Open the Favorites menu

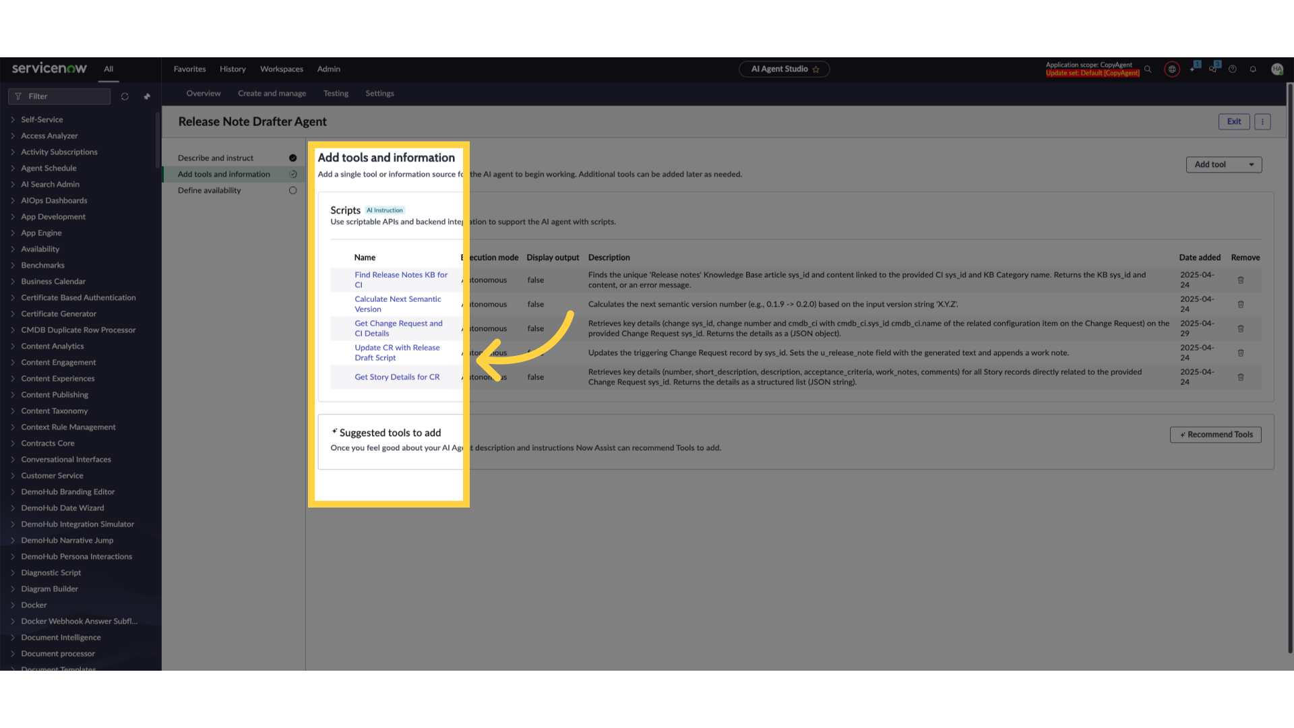click(x=189, y=69)
